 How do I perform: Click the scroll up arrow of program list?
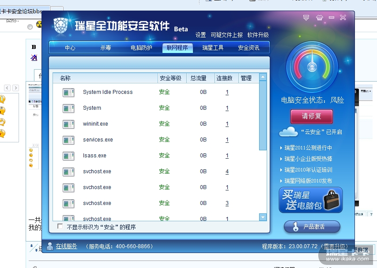click(263, 77)
